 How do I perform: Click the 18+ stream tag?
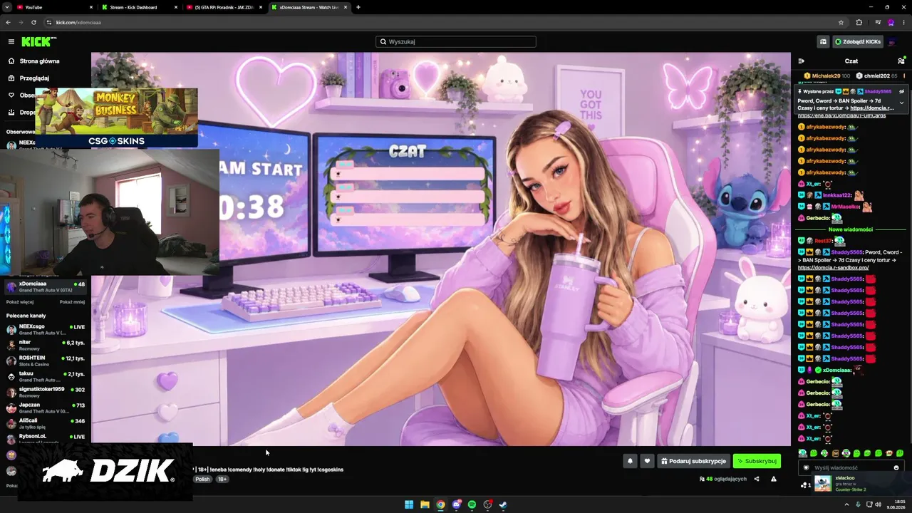tap(222, 480)
